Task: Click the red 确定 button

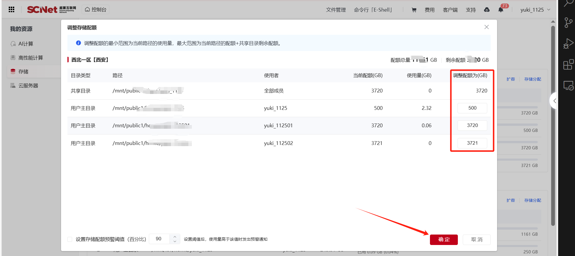Action: point(444,239)
